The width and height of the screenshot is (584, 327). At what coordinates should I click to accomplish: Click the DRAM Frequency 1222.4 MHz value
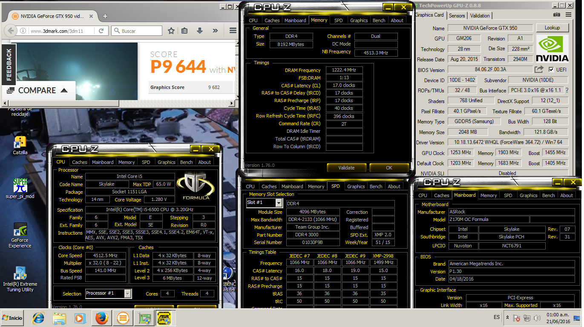click(x=344, y=70)
